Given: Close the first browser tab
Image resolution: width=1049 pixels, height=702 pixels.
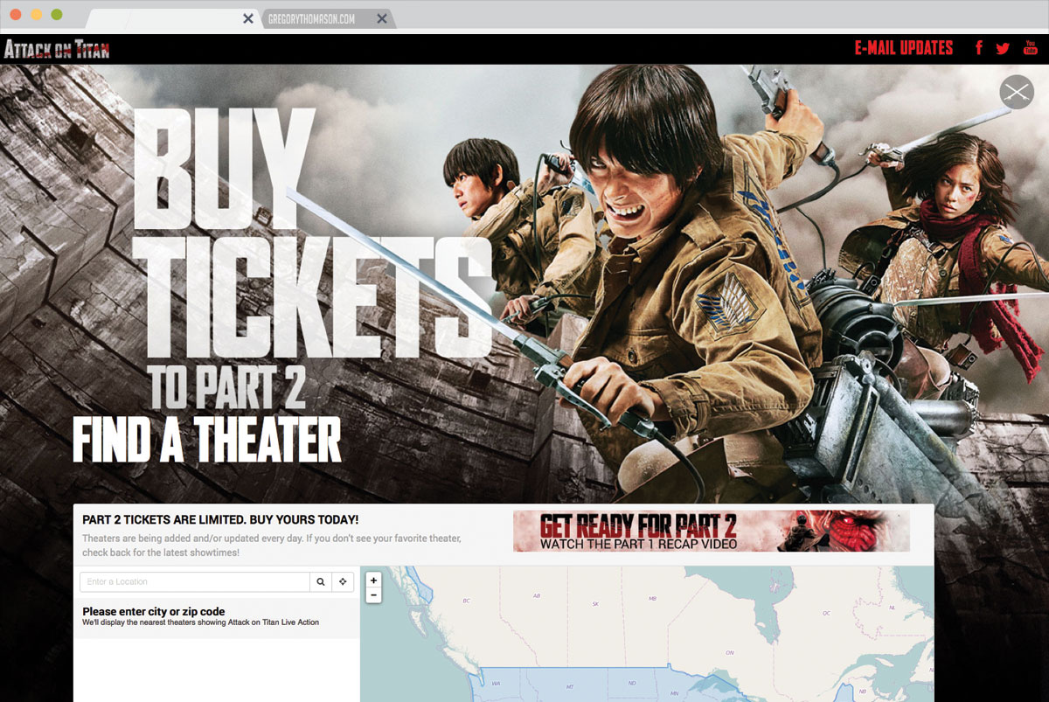Looking at the screenshot, I should click(x=248, y=18).
